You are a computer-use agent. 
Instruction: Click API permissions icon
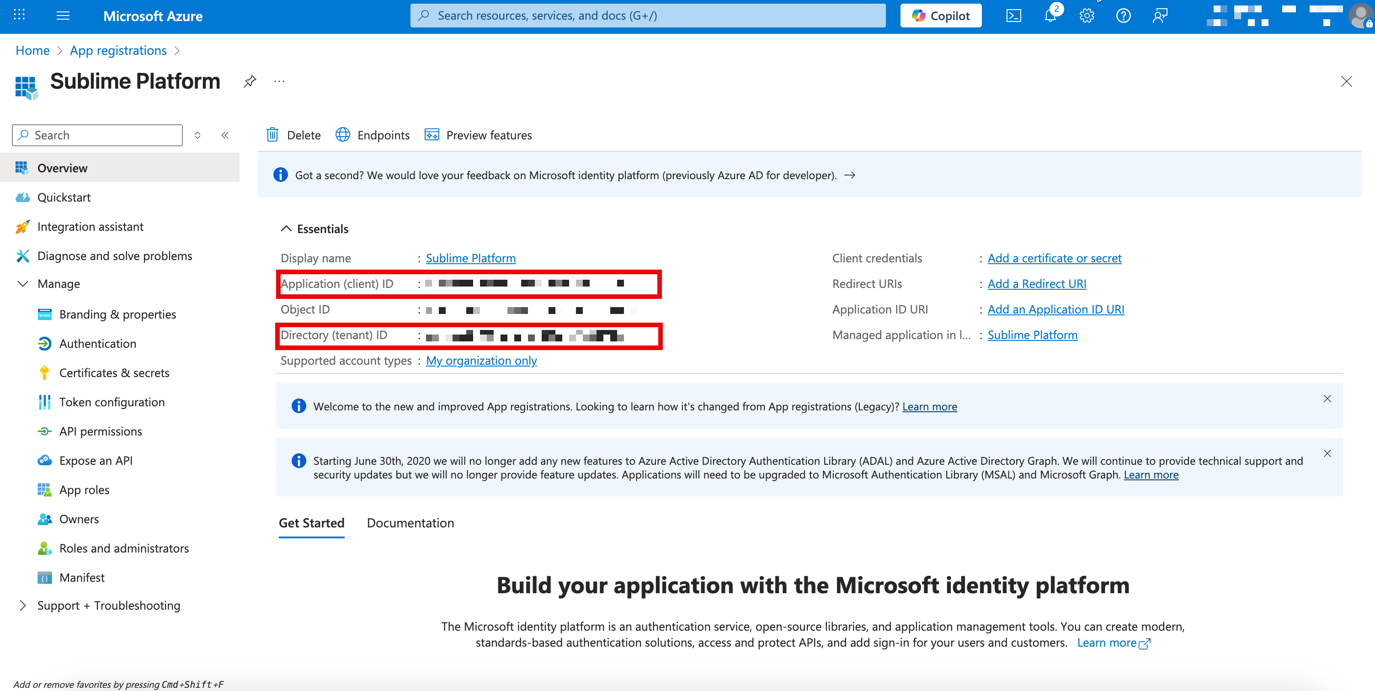pos(45,431)
